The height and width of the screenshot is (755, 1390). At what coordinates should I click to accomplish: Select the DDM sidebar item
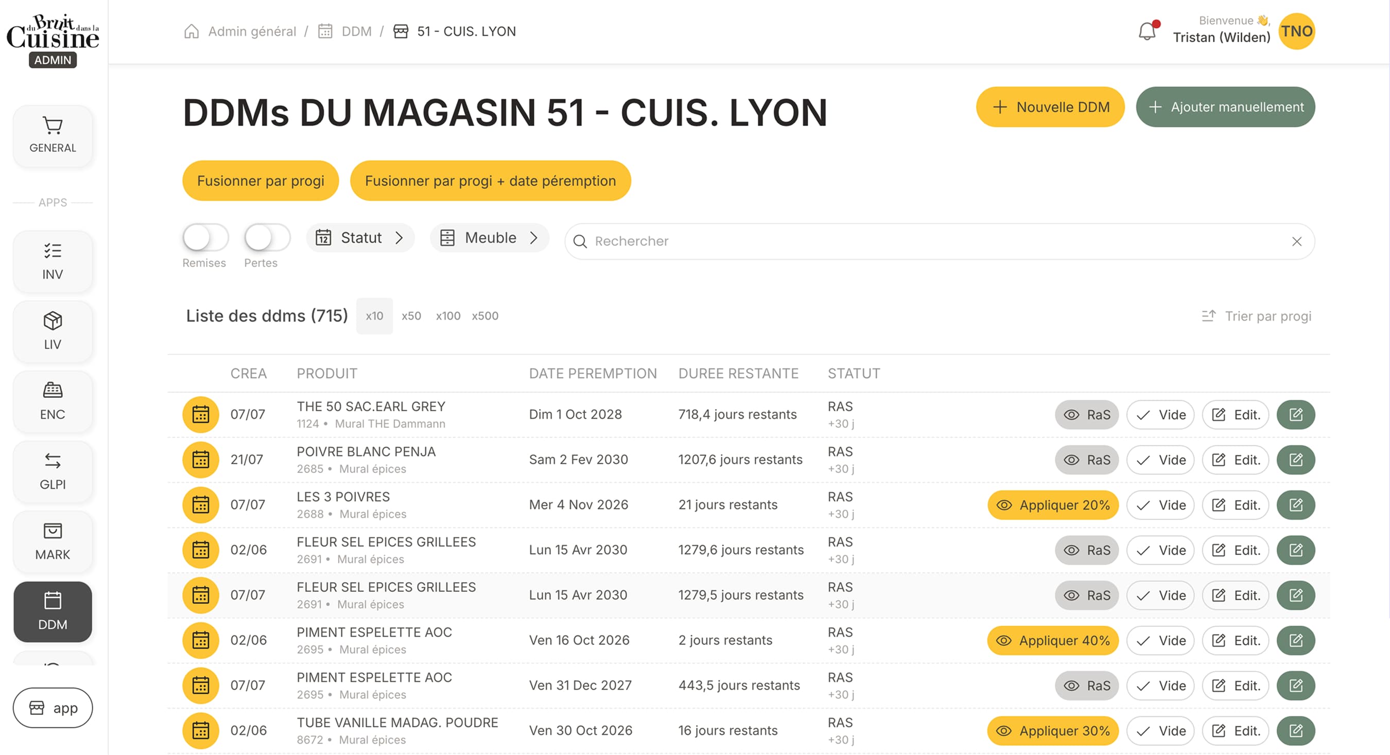pyautogui.click(x=53, y=611)
